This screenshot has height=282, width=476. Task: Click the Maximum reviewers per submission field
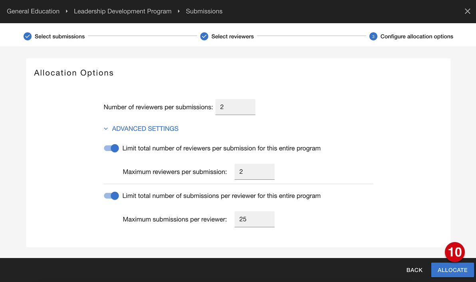tap(254, 171)
